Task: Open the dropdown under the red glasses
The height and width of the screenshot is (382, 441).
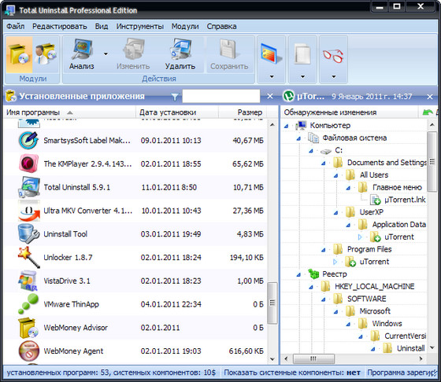Action: [x=334, y=76]
